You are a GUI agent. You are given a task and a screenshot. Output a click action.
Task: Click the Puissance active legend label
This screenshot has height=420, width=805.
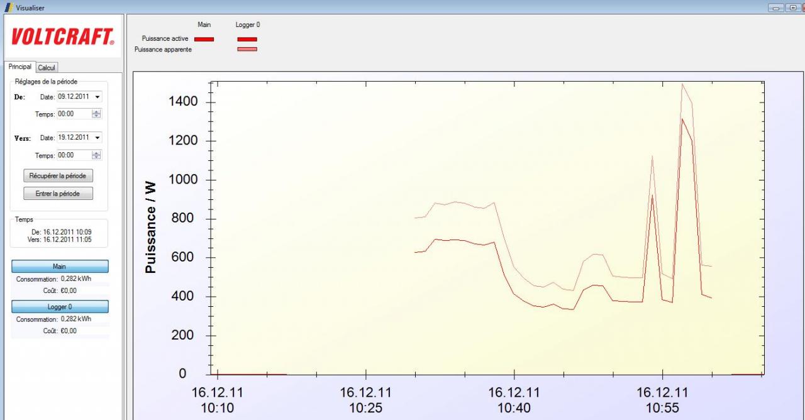[x=165, y=39]
